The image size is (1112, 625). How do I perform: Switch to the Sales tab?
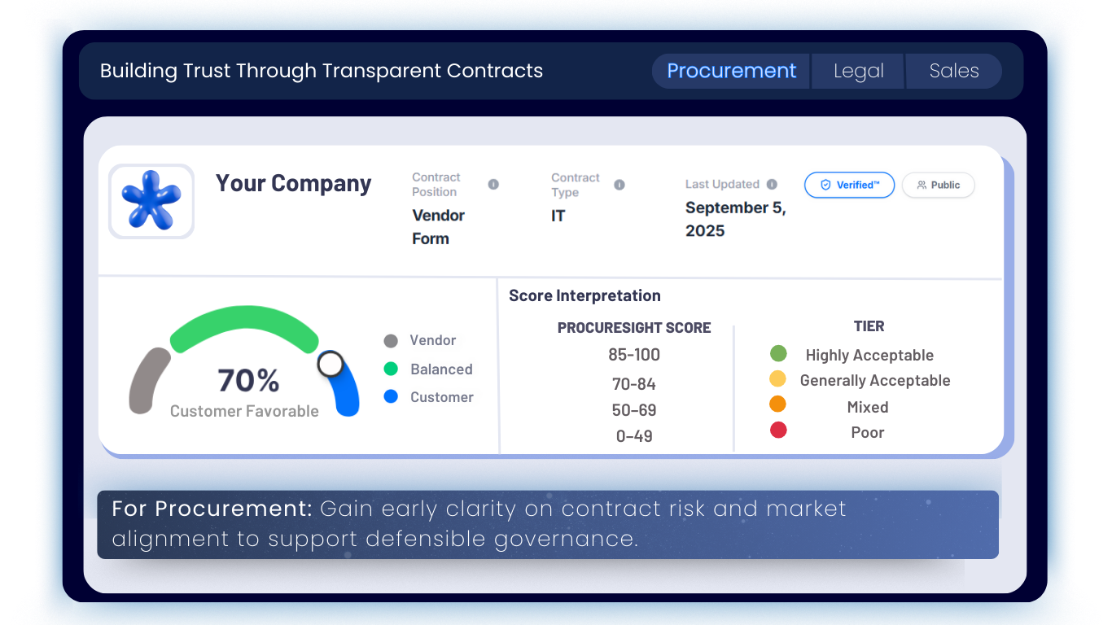tap(953, 71)
